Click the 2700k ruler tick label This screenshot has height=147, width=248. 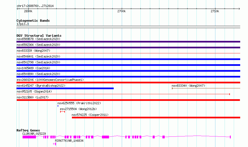[x=121, y=11]
